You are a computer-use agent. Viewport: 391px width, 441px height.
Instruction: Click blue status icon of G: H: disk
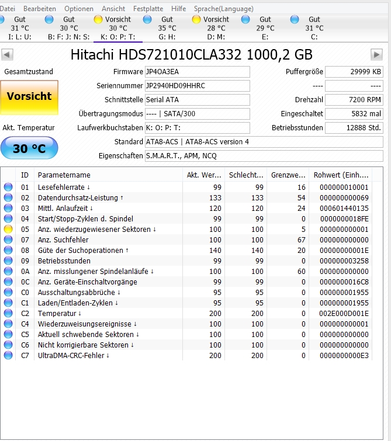[x=147, y=19]
